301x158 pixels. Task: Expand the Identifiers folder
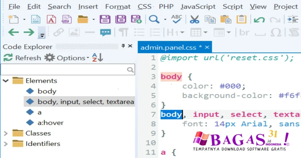tap(6, 144)
